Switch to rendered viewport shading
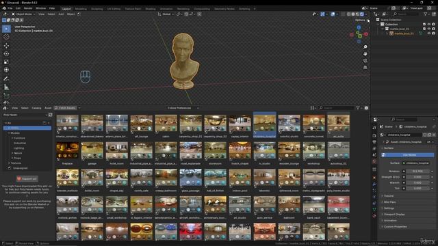Image resolution: width=438 pixels, height=246 pixels. [x=362, y=14]
